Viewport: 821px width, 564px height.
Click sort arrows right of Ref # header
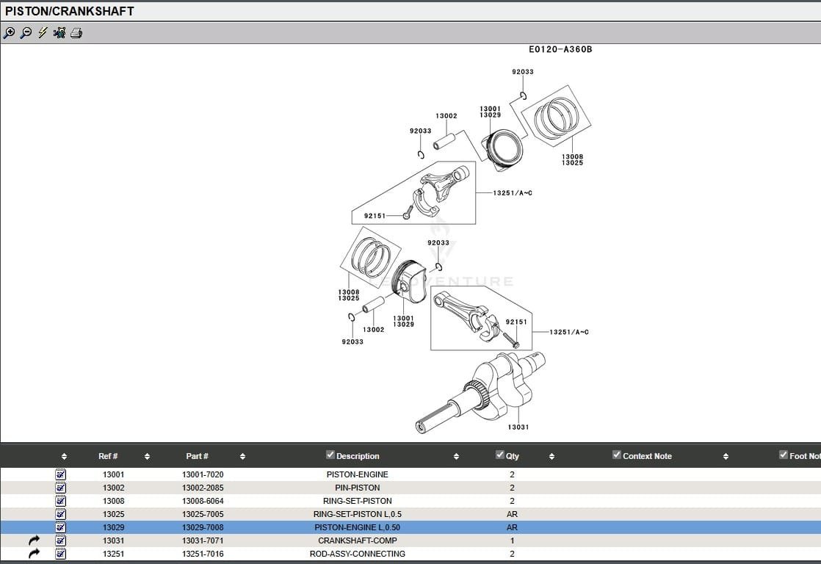click(147, 457)
